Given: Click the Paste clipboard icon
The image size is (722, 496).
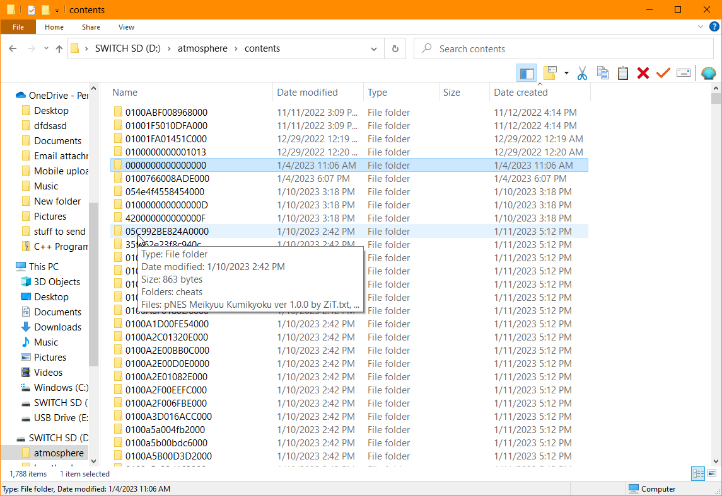Looking at the screenshot, I should 622,73.
